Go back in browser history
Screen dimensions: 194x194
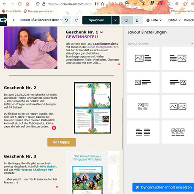click(5, 4)
